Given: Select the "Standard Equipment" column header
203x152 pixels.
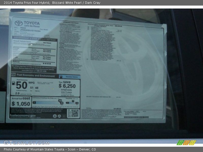Looking at the screenshot, I should [x=71, y=23].
